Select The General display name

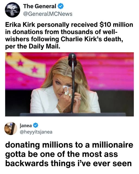pyautogui.click(x=40, y=6)
